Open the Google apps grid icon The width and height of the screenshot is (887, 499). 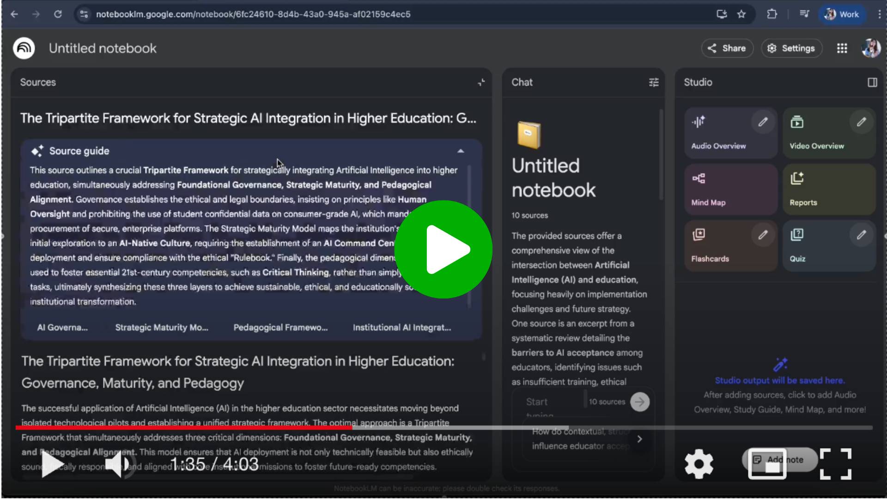842,49
